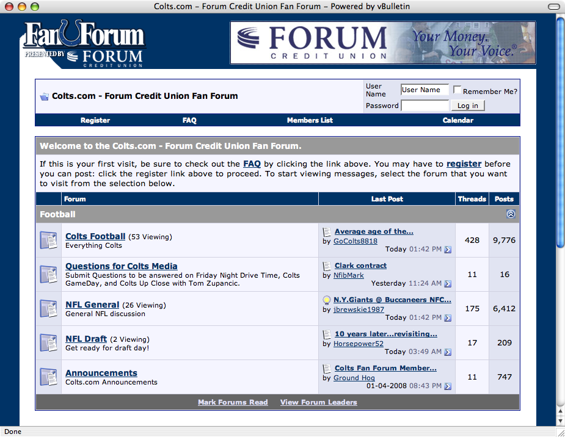Screen dimensions: 565x437
Task: View Ground Hog user profile
Action: (354, 378)
